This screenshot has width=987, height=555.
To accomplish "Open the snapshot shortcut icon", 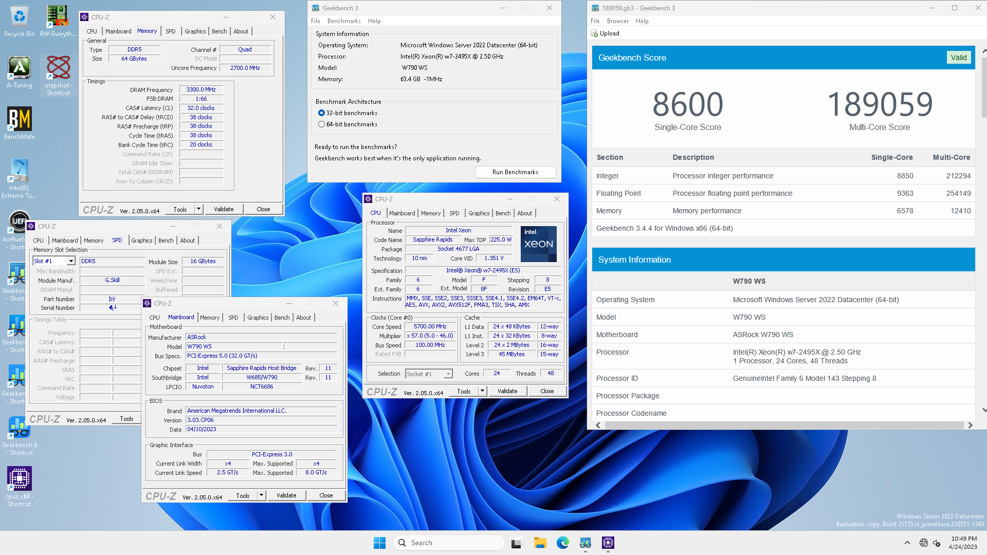I will (58, 76).
